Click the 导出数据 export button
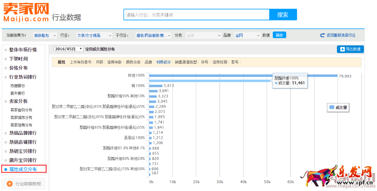 point(350,49)
